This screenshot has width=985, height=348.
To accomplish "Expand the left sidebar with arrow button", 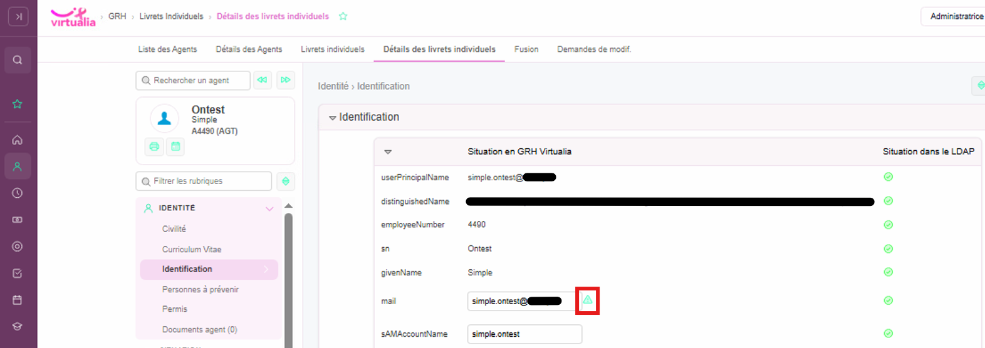I will [18, 17].
